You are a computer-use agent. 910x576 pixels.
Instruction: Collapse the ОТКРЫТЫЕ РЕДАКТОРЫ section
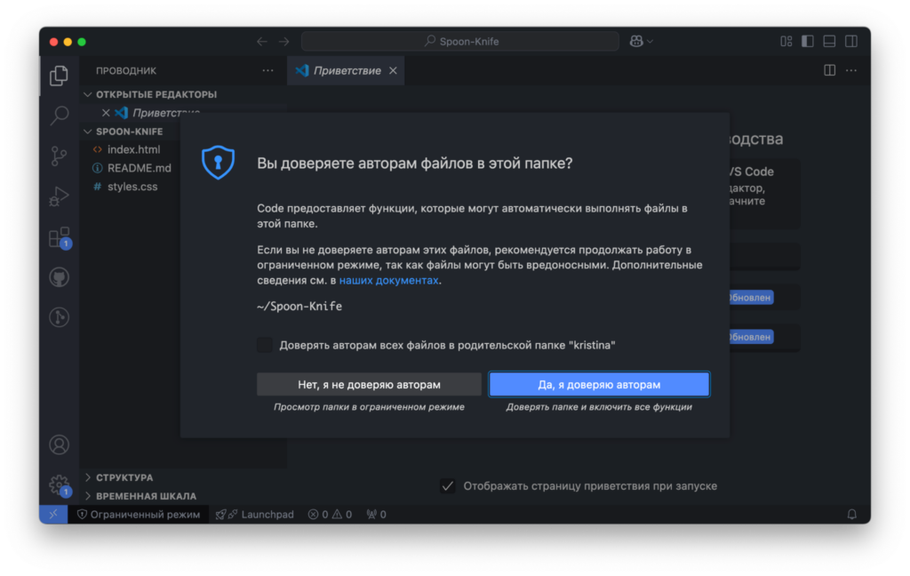point(87,93)
